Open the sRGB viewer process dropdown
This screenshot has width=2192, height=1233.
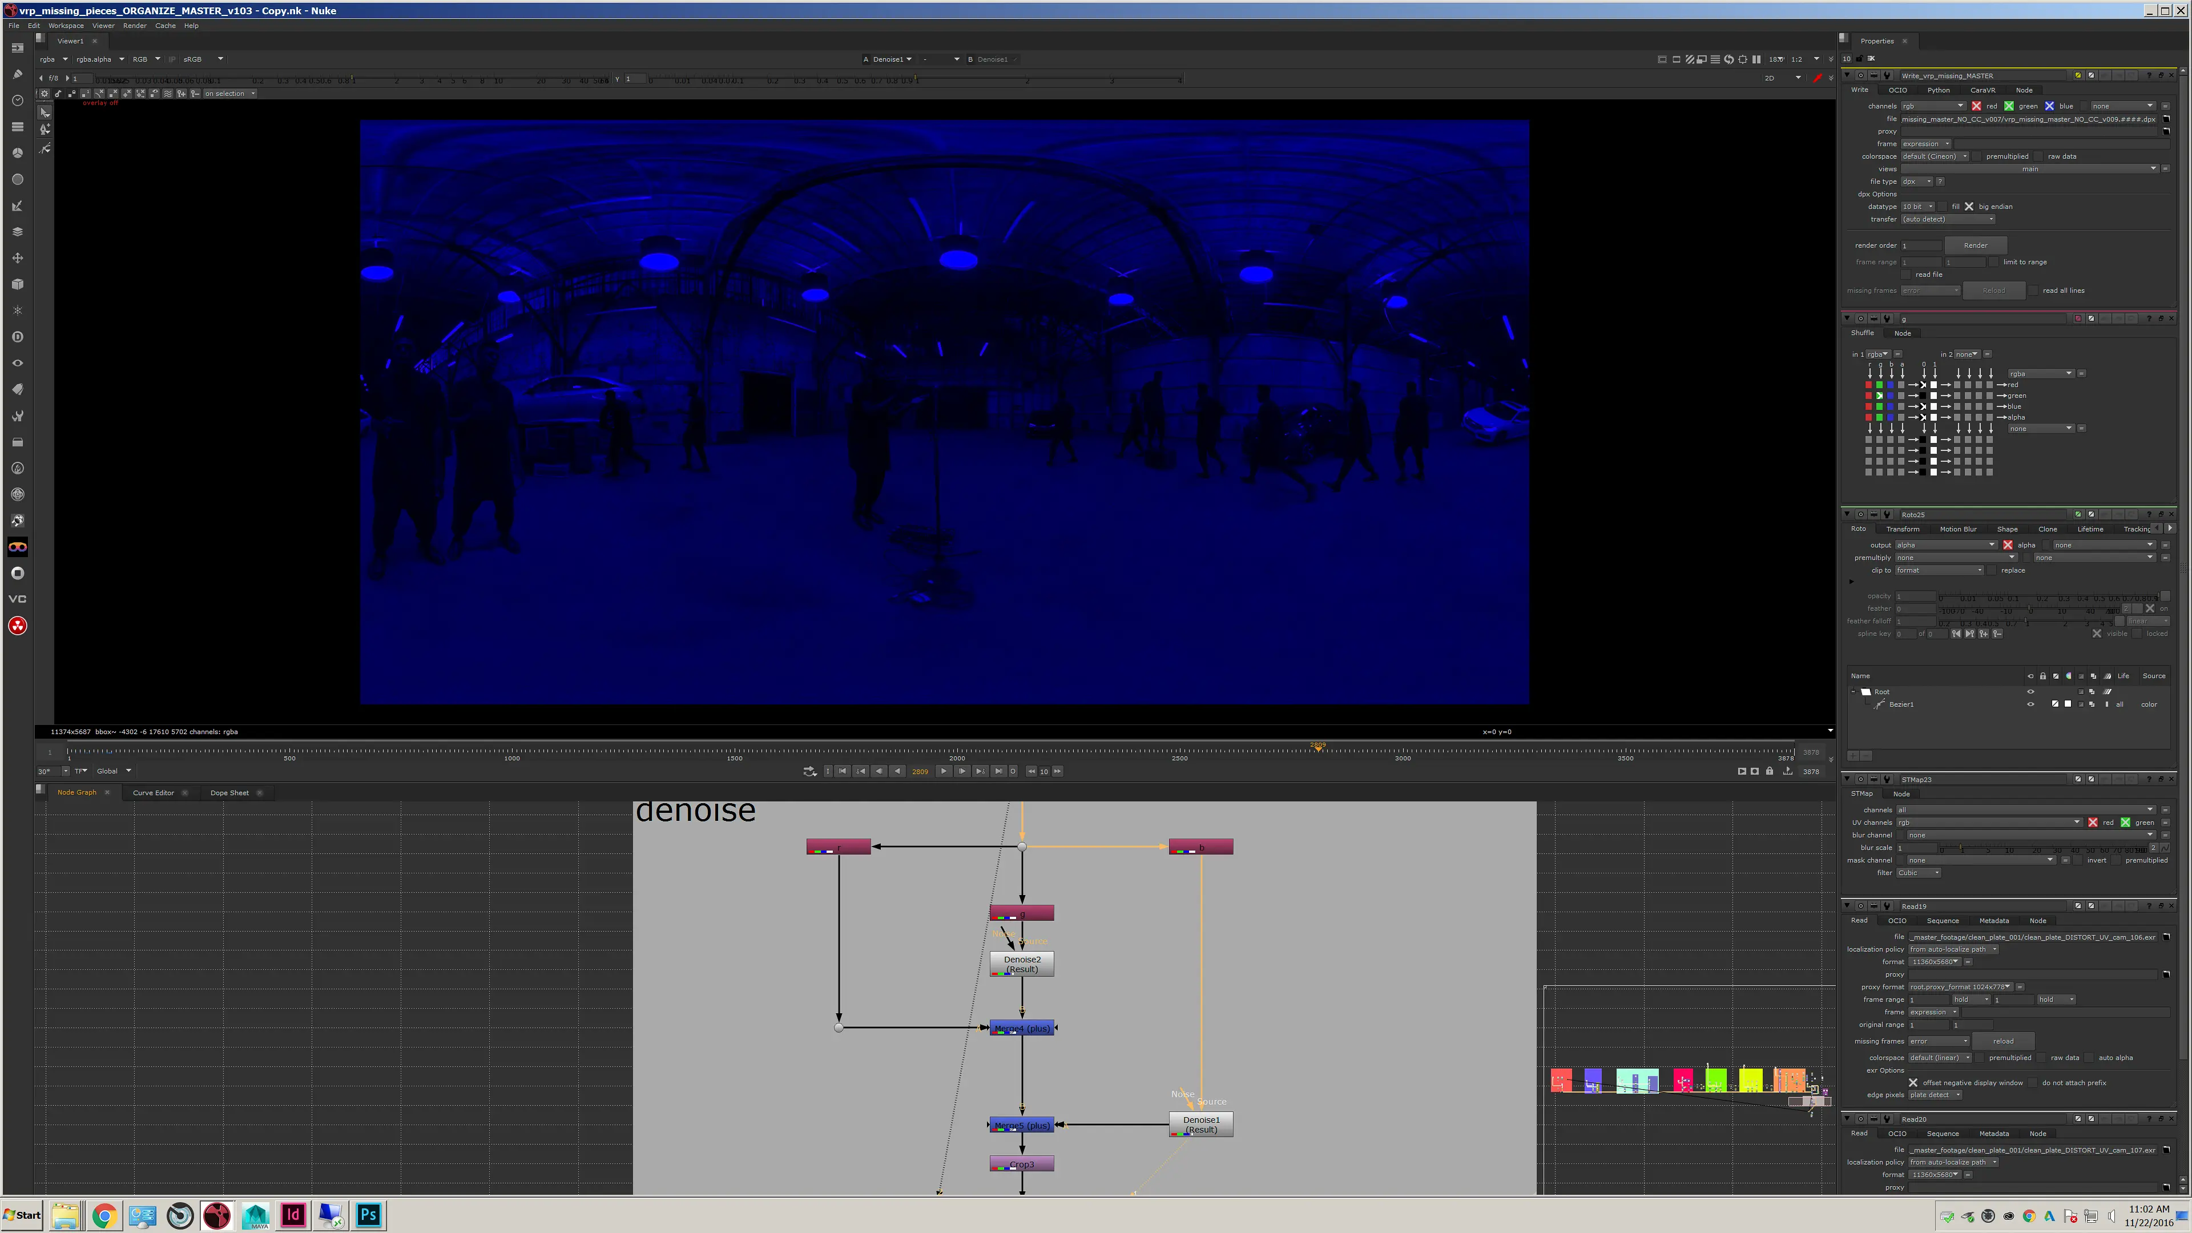coord(203,59)
